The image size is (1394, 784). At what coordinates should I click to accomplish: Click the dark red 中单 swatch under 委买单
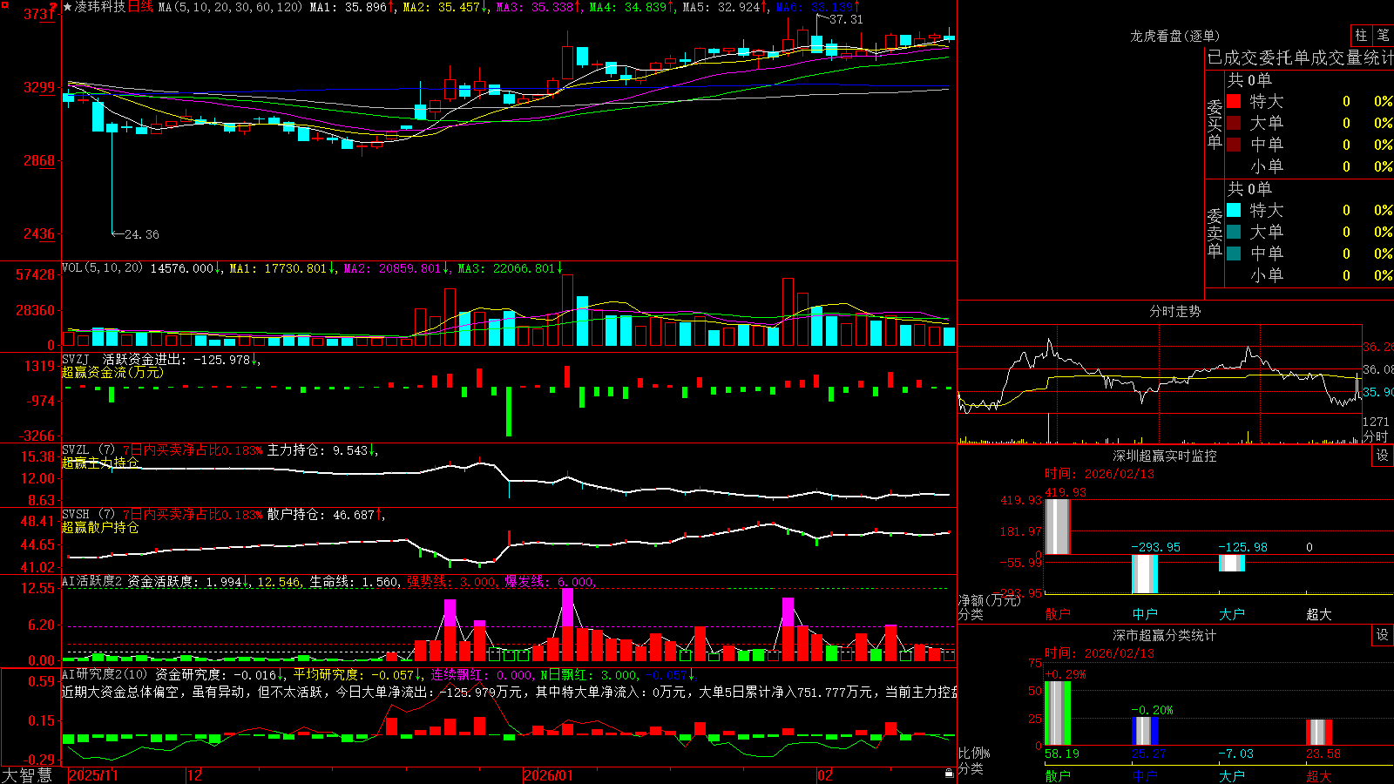[x=1234, y=145]
